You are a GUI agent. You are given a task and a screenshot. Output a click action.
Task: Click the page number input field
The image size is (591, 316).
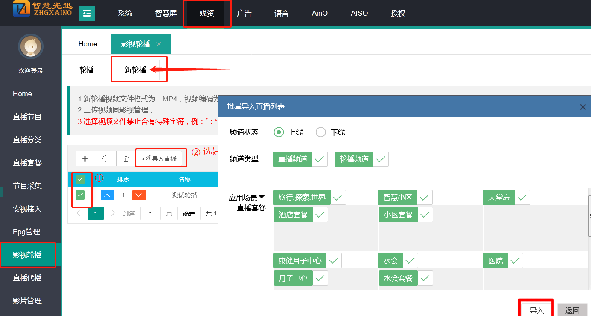tap(151, 213)
